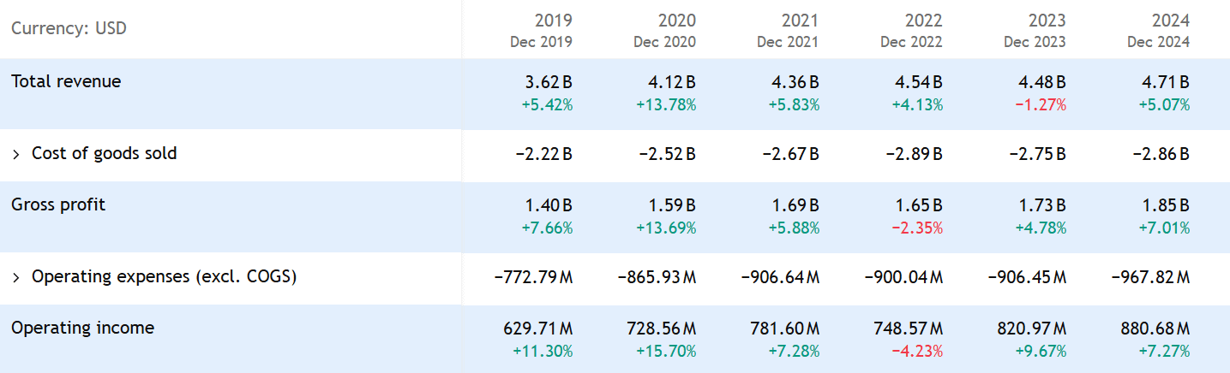Click the 2023 column header
This screenshot has height=373, width=1230.
(x=1047, y=21)
